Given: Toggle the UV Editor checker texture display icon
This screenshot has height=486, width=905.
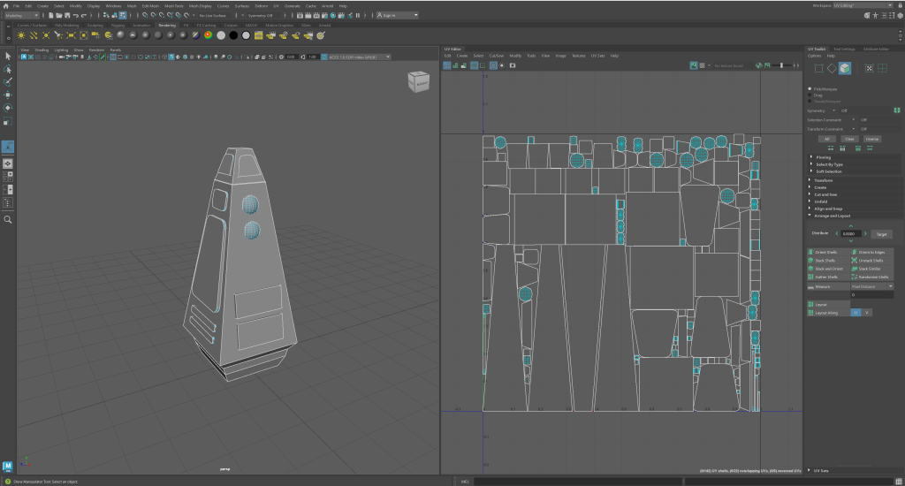Looking at the screenshot, I should coord(702,65).
